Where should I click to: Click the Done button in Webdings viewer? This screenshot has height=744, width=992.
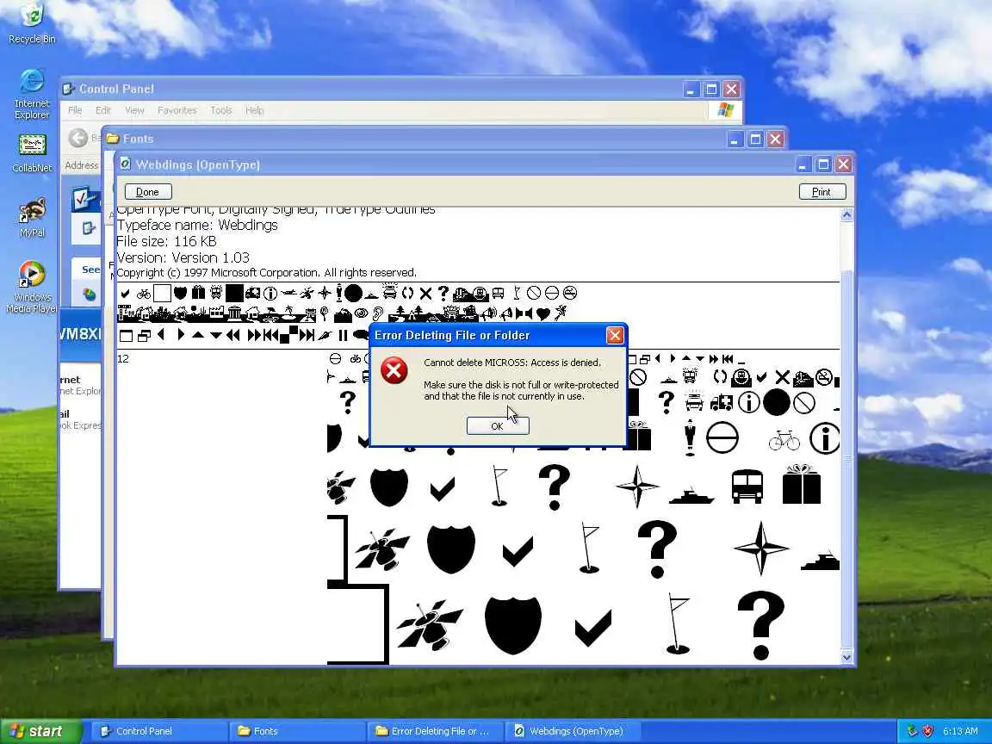click(x=148, y=192)
